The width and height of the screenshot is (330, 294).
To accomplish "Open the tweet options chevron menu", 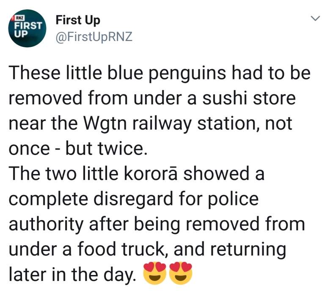I will (x=314, y=19).
